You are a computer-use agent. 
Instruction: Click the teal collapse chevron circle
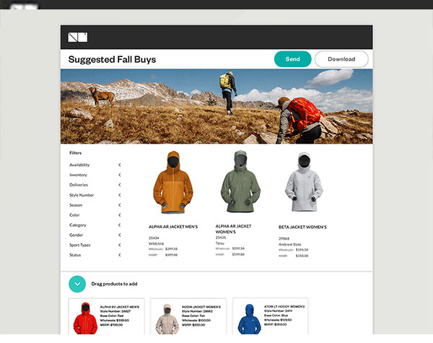77,284
